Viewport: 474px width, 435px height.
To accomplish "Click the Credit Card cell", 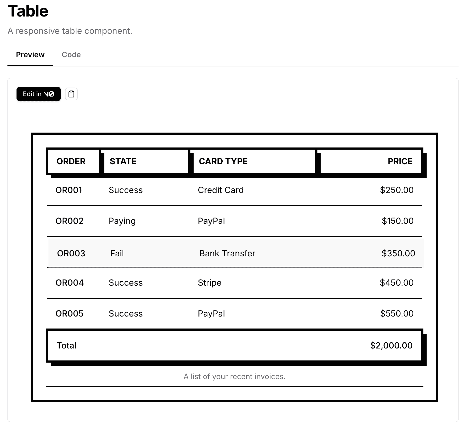I will point(221,190).
